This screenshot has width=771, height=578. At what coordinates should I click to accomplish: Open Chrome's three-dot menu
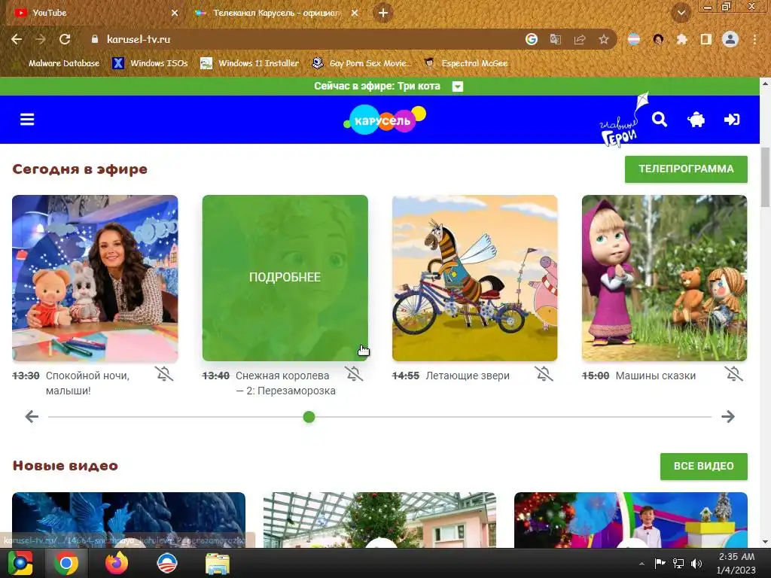pyautogui.click(x=754, y=39)
